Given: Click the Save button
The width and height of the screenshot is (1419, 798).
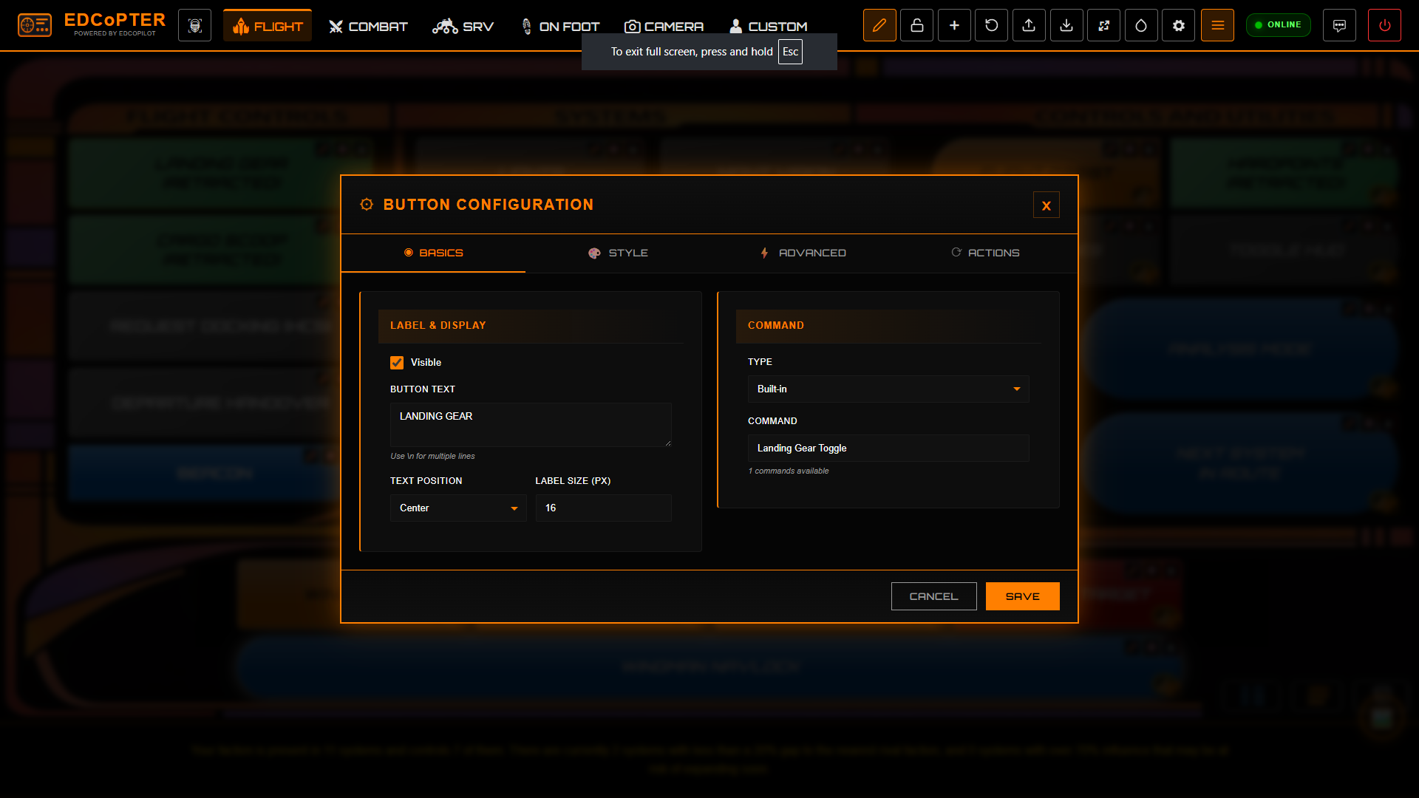Looking at the screenshot, I should point(1022,596).
